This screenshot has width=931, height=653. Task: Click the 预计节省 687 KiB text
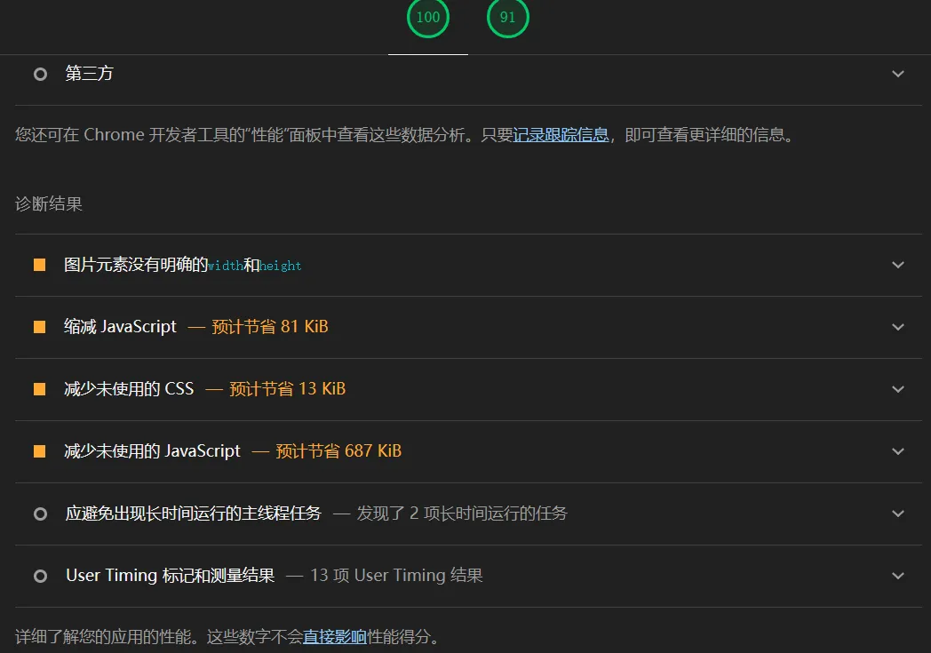(338, 451)
